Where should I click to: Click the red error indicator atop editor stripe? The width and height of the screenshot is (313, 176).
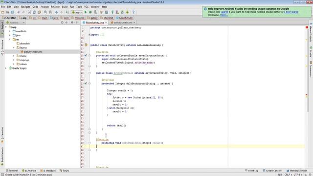coord(307,27)
